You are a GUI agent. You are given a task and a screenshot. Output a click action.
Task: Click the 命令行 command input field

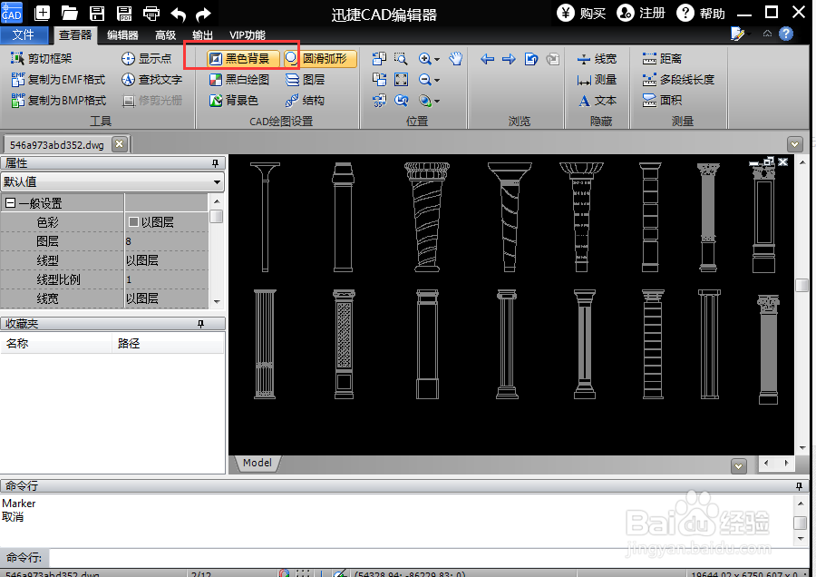click(428, 558)
